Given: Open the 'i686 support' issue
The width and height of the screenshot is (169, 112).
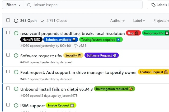Looking at the screenshot, I should (32, 106).
